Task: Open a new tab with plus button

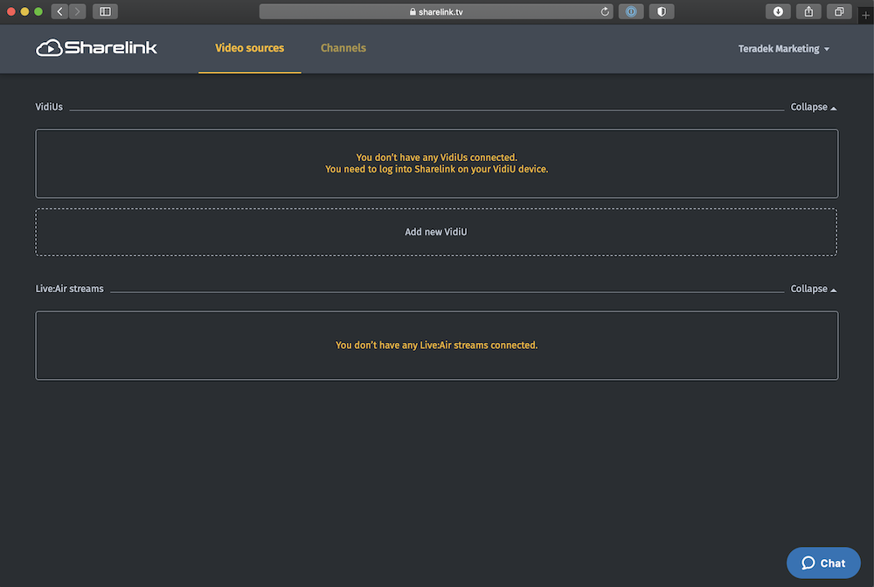Action: (x=865, y=15)
